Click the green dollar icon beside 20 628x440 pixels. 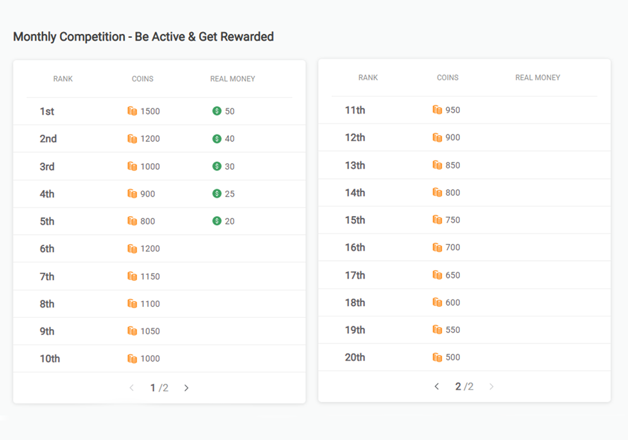[217, 221]
